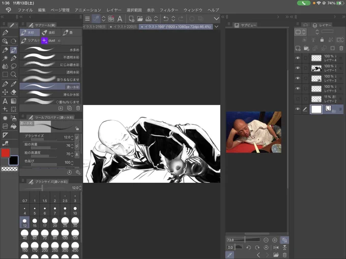
Task: Select the Blend tool with water drops icon
Action: (x=5, y=66)
